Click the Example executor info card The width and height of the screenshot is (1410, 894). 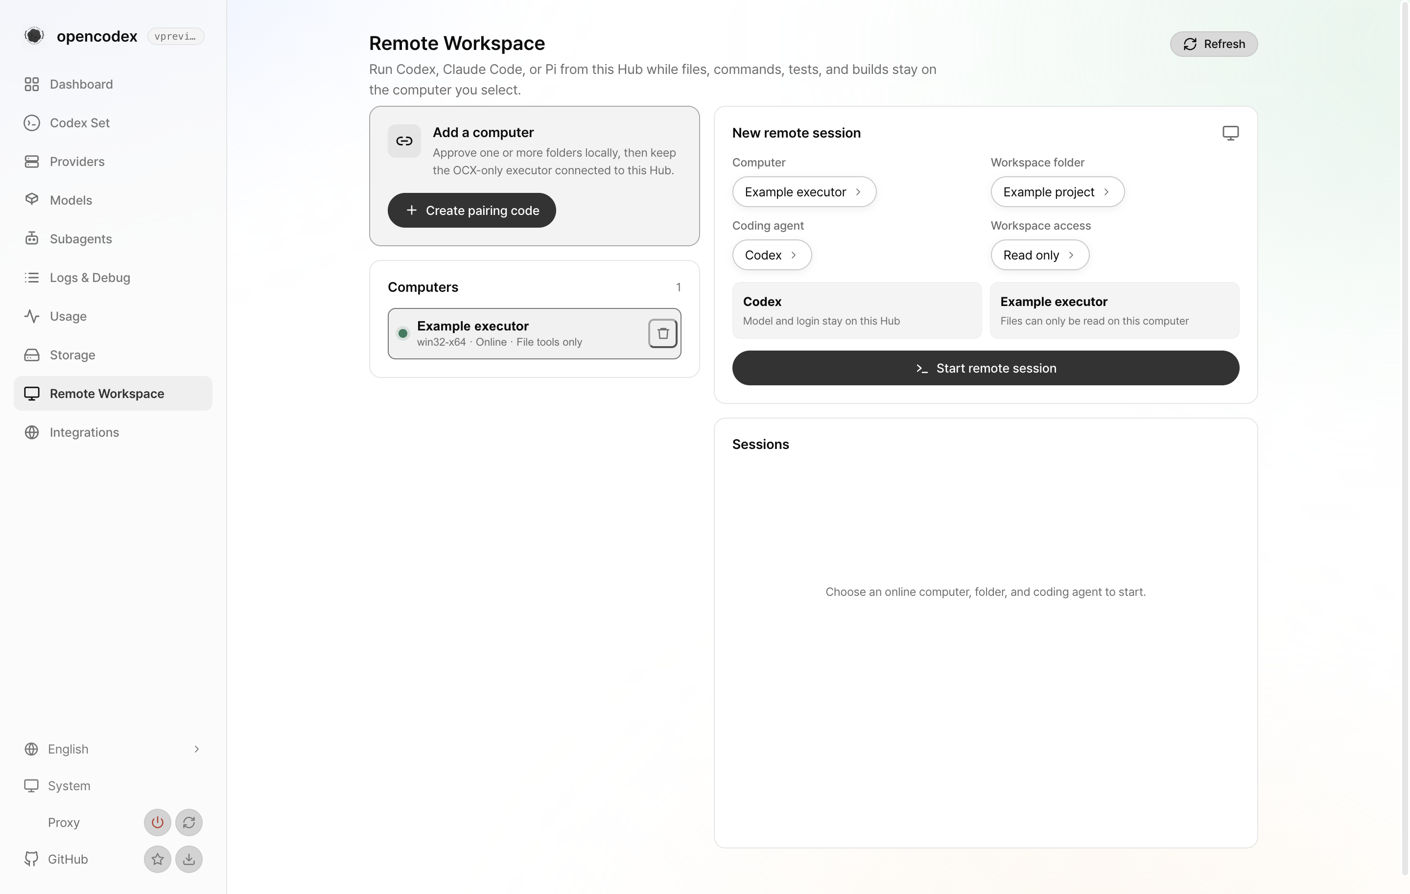pyautogui.click(x=1114, y=310)
